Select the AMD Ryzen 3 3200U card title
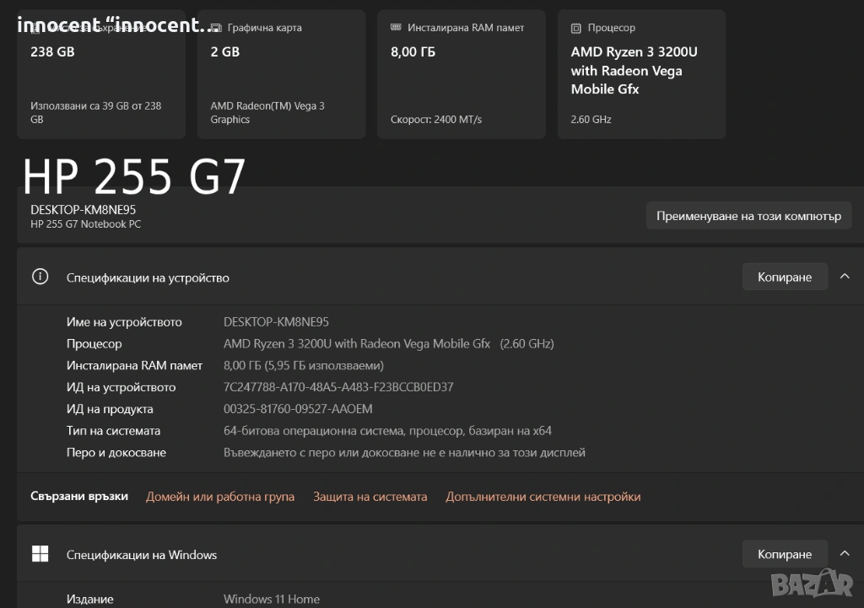 coord(634,70)
